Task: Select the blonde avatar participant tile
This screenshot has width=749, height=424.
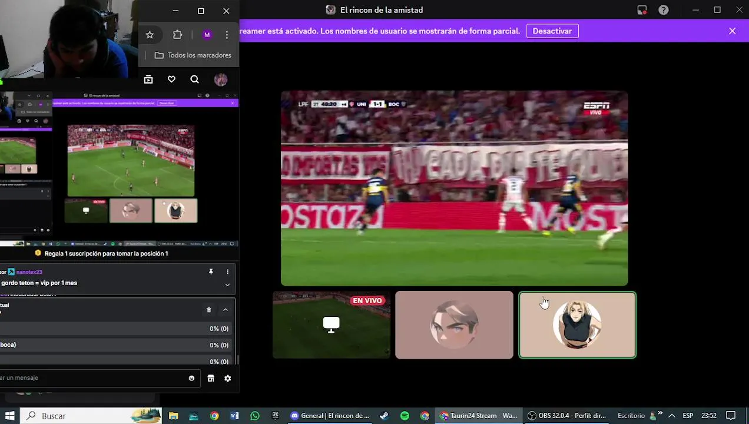Action: click(577, 324)
